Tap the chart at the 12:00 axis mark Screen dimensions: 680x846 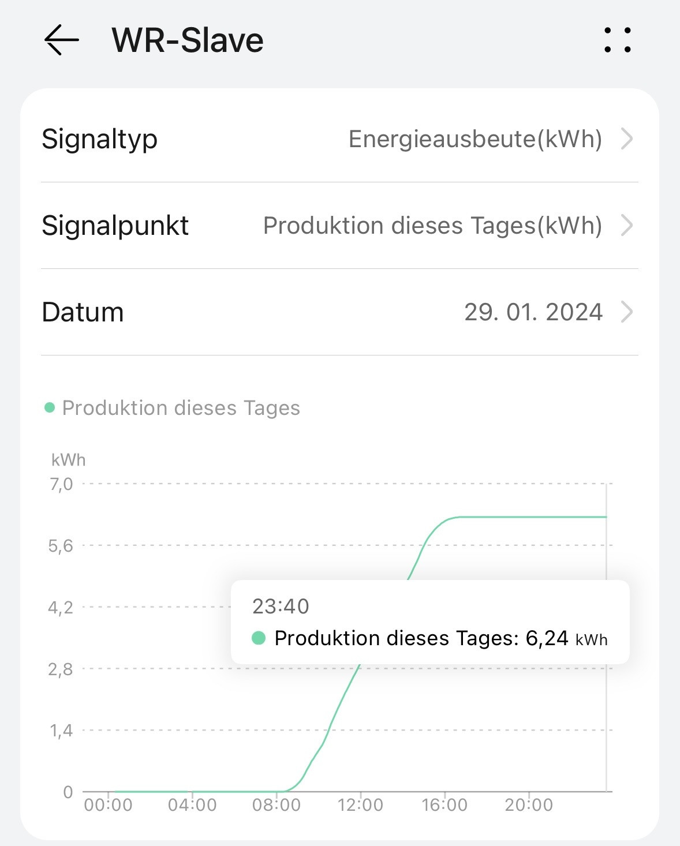(360, 804)
